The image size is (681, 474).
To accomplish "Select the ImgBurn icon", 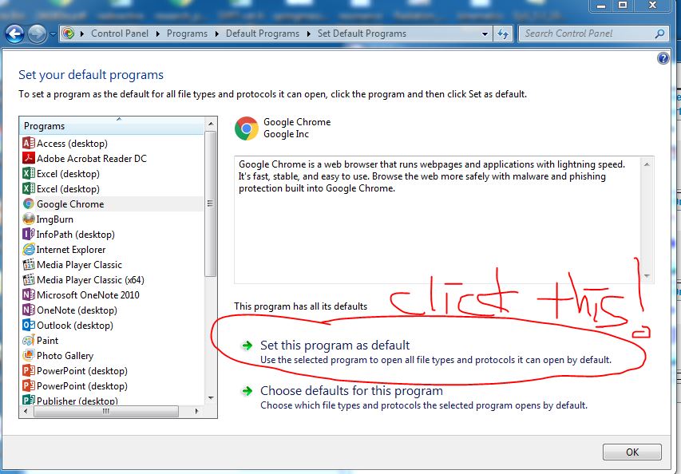I will (28, 219).
